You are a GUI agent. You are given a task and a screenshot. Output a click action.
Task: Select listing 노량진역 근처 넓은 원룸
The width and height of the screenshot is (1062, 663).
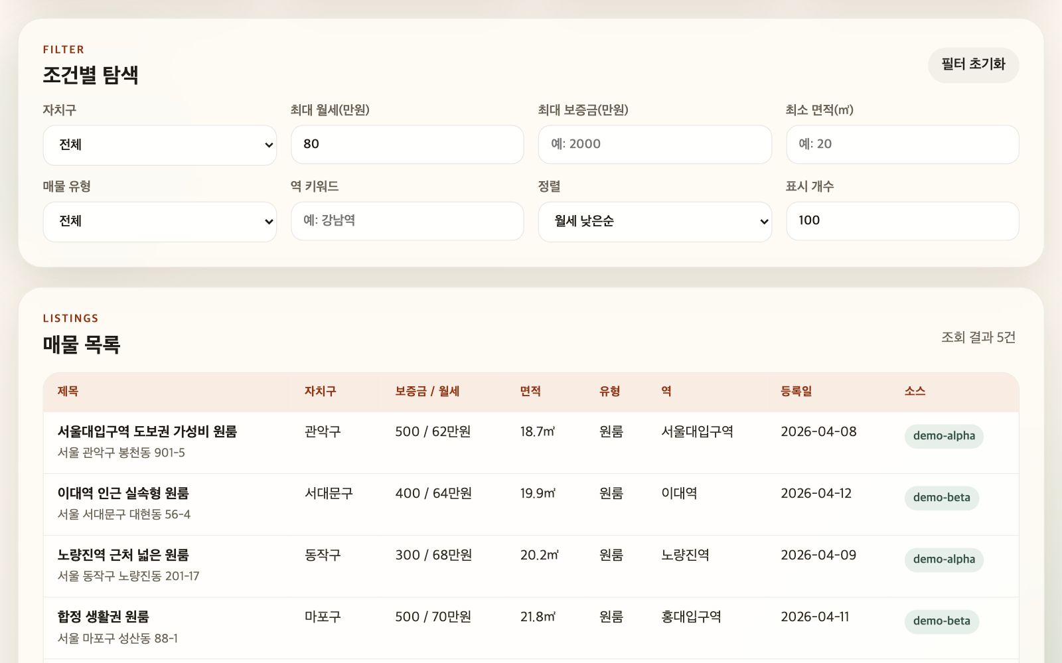click(123, 555)
